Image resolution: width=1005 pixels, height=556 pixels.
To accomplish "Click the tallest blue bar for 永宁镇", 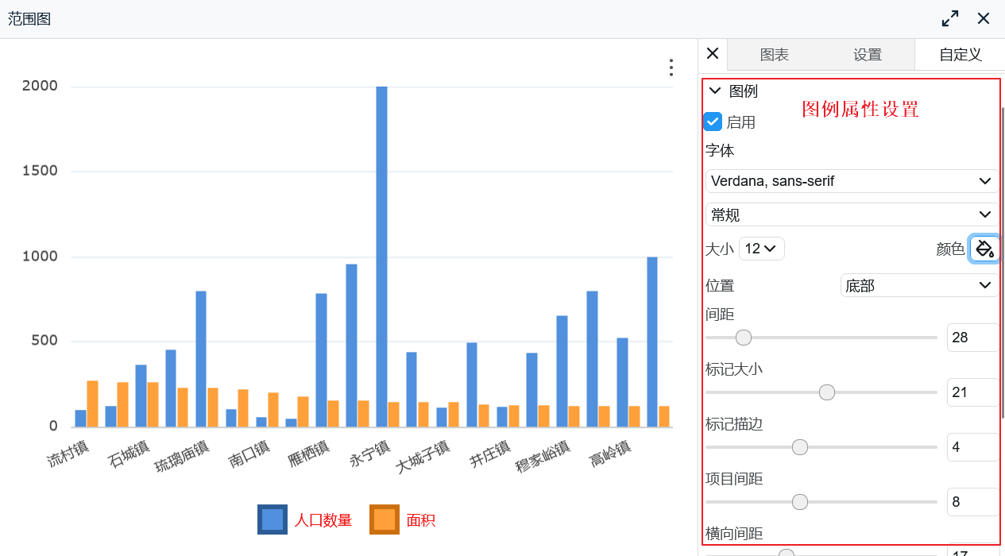I will [x=381, y=257].
